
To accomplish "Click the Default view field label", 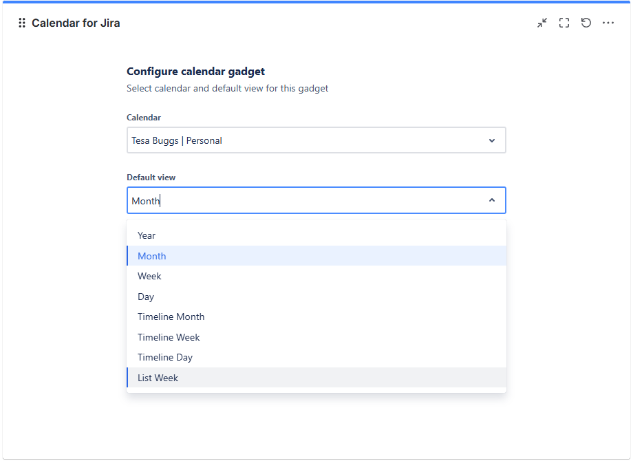I will (x=151, y=178).
